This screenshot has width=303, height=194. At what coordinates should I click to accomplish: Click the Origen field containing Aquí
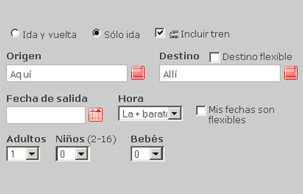point(67,73)
